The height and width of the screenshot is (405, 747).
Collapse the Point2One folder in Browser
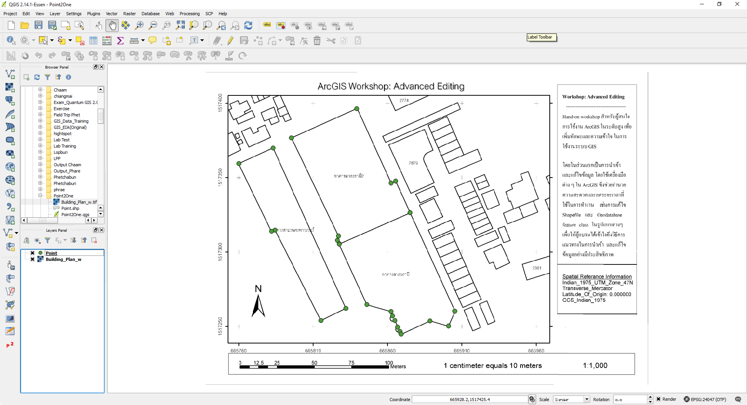point(40,195)
